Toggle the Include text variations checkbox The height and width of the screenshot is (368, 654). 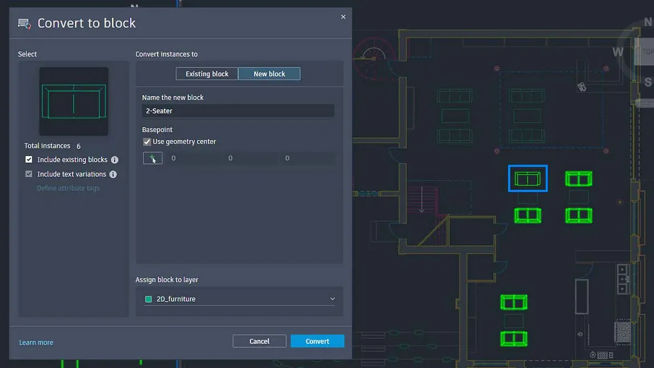click(29, 175)
